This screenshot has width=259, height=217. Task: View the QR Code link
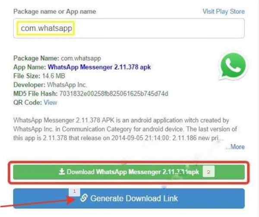(51, 102)
